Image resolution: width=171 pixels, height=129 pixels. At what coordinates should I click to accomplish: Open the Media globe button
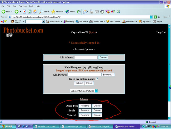(x=70, y=12)
